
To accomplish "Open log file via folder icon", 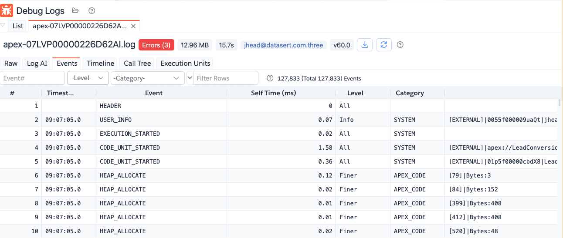I will click(75, 11).
